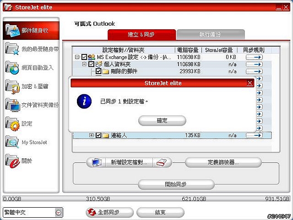Uncheck the 個人資料夾 checkbox
The width and height of the screenshot is (293, 220).
point(91,64)
